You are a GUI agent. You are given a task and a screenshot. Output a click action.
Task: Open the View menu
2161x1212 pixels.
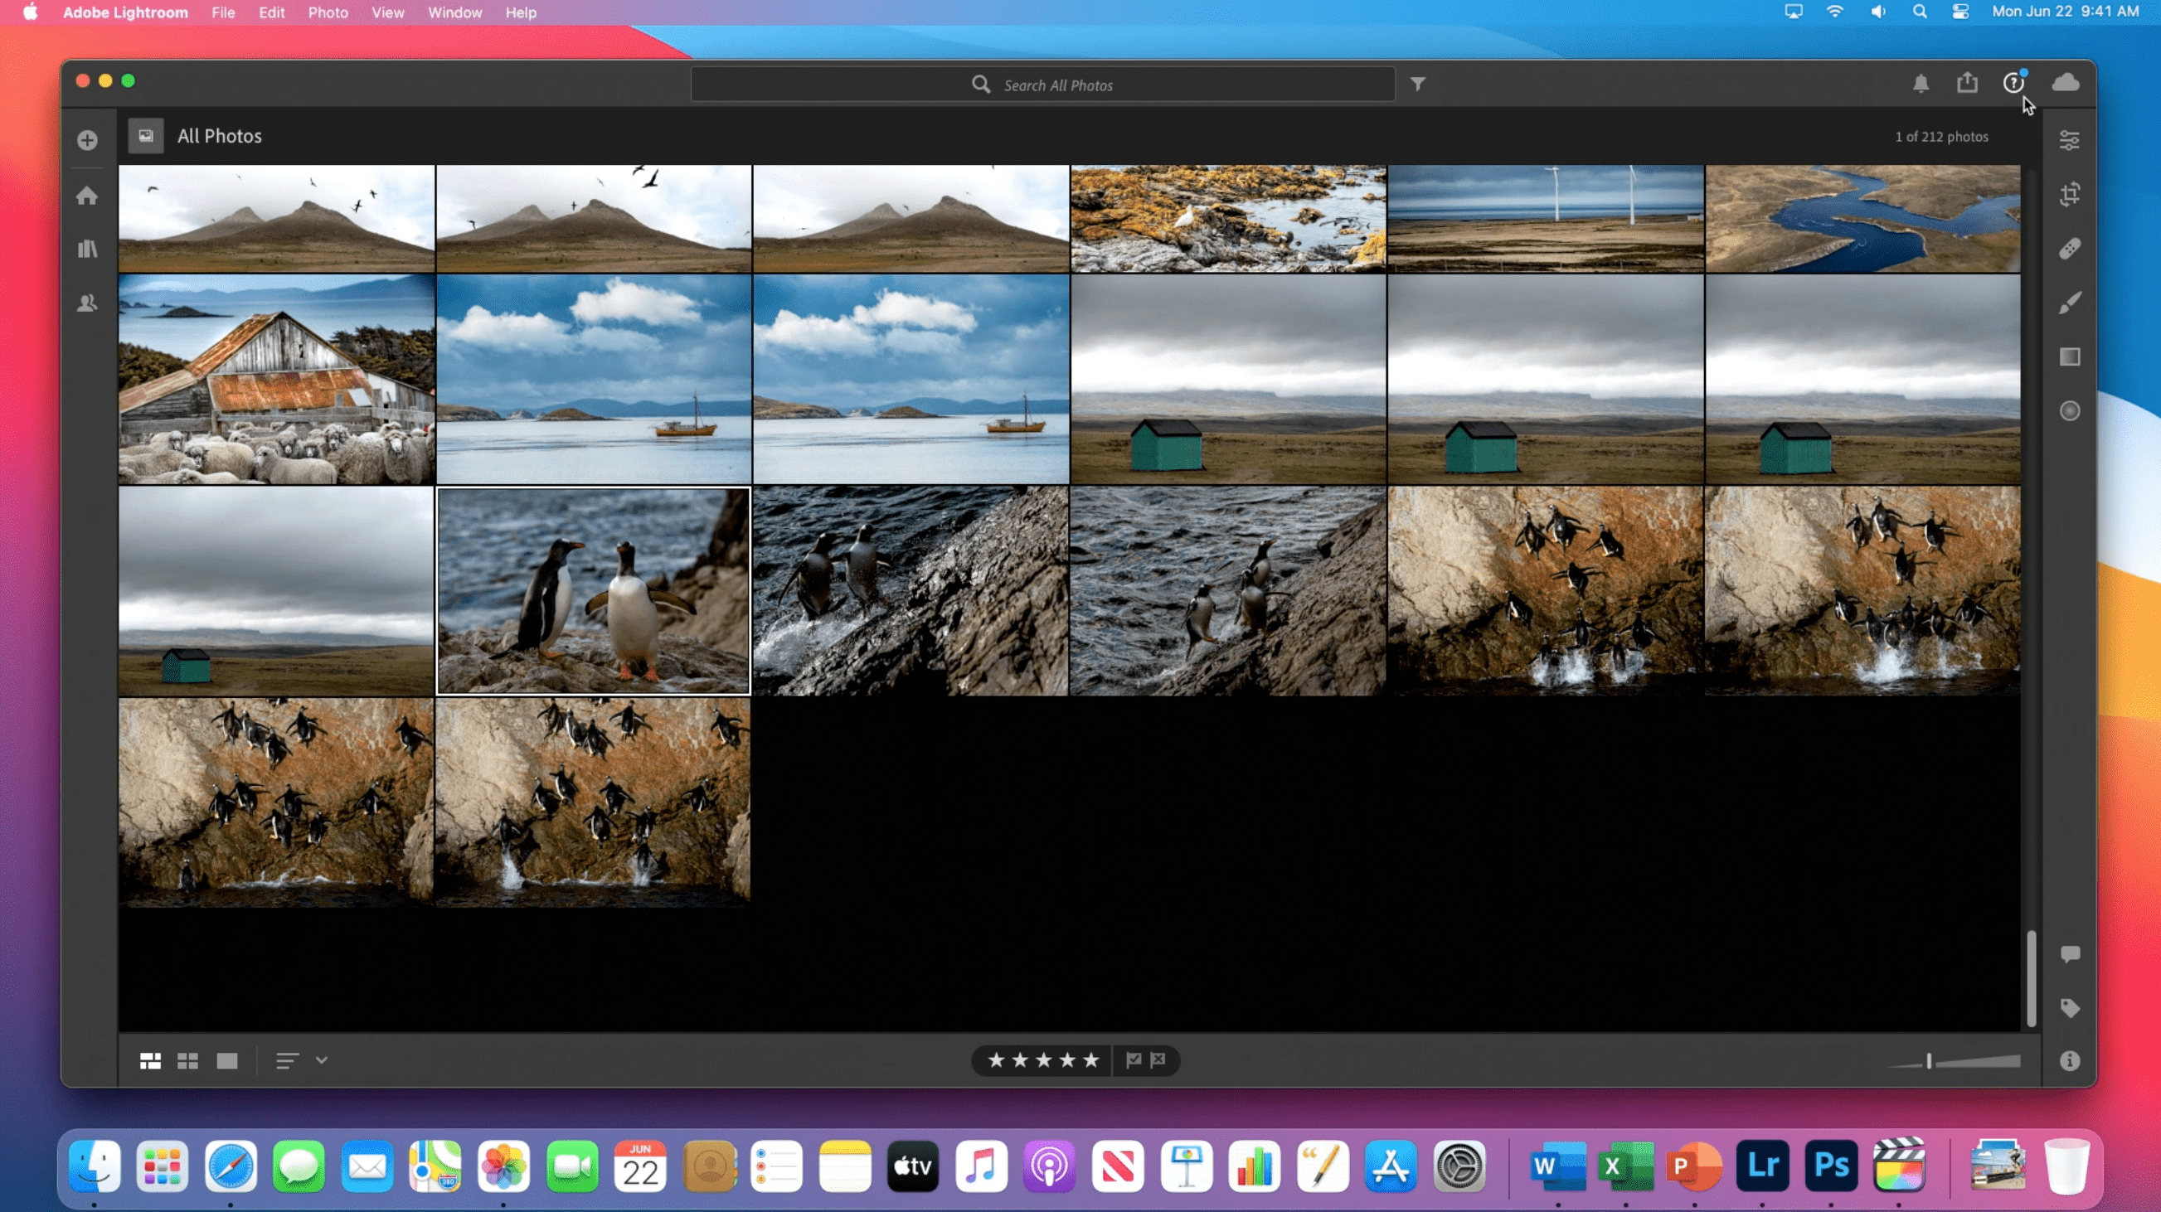pos(387,12)
